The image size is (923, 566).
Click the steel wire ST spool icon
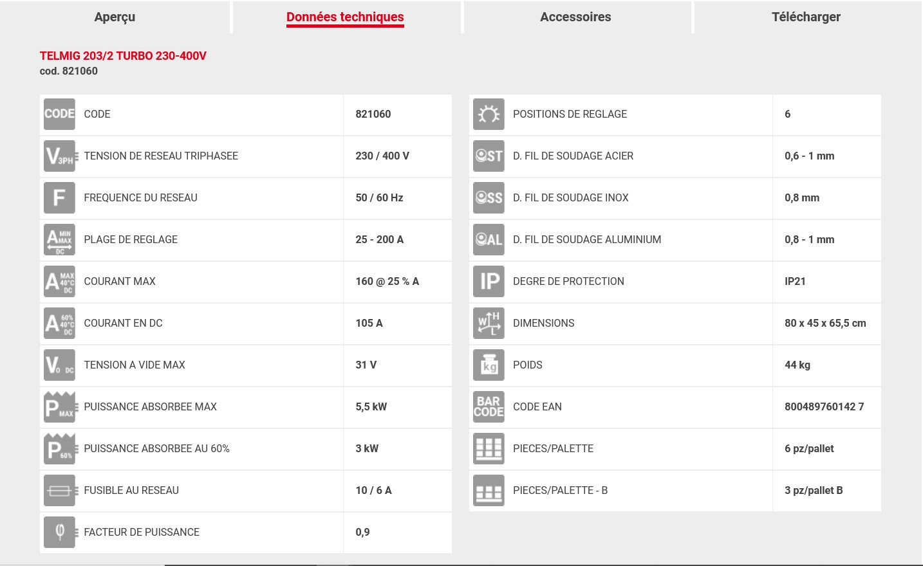[489, 156]
